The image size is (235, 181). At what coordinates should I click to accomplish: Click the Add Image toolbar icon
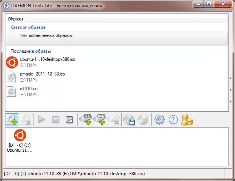[x=12, y=120]
